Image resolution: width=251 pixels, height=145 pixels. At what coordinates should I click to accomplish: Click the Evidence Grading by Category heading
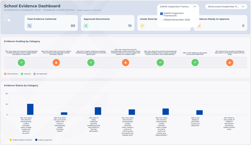(22, 41)
